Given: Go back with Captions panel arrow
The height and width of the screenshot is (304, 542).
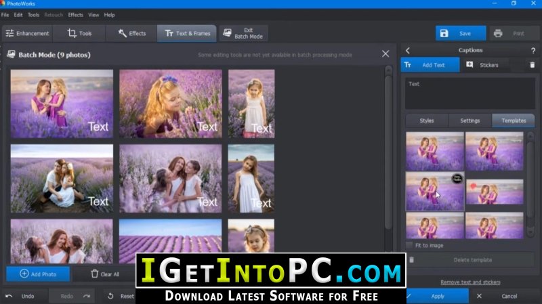Looking at the screenshot, I should pyautogui.click(x=408, y=51).
